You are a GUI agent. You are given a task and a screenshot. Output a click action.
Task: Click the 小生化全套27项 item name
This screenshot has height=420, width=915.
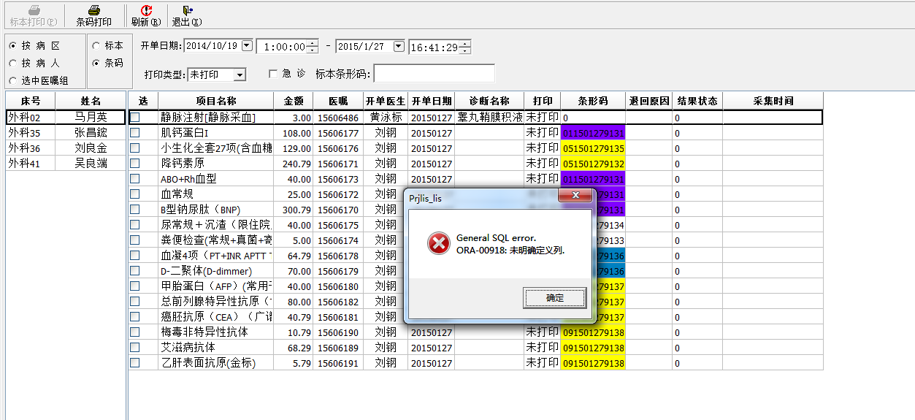click(x=216, y=148)
